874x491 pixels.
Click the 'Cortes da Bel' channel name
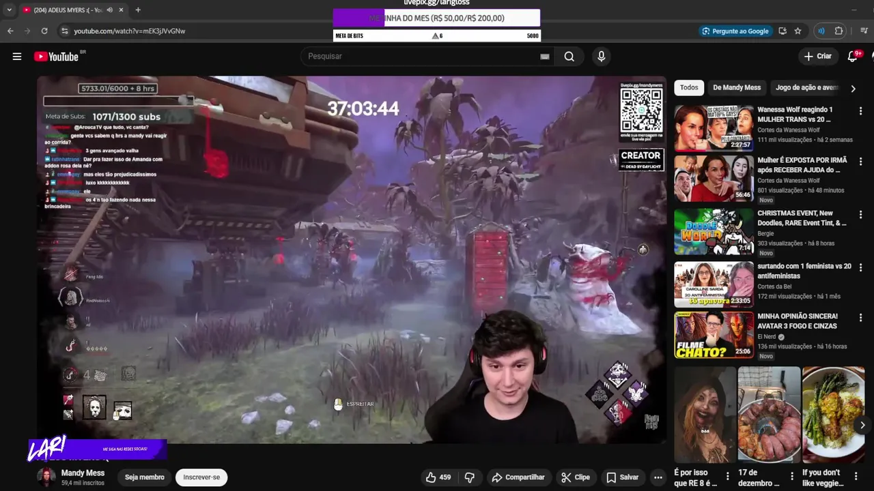click(x=774, y=286)
